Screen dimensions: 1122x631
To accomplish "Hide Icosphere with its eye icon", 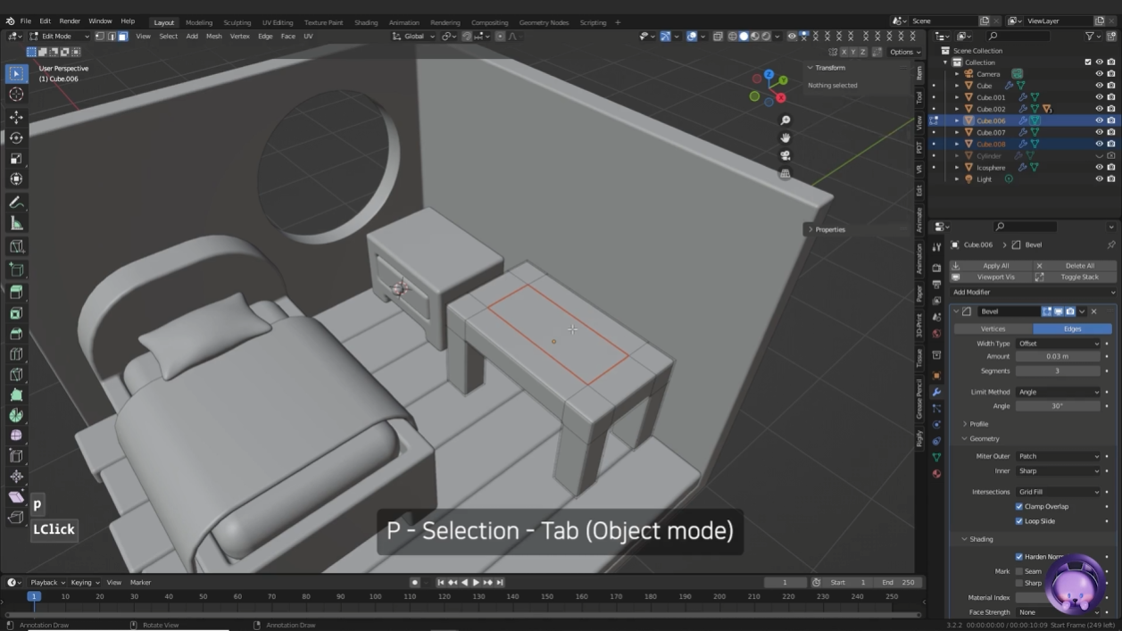I will point(1100,167).
